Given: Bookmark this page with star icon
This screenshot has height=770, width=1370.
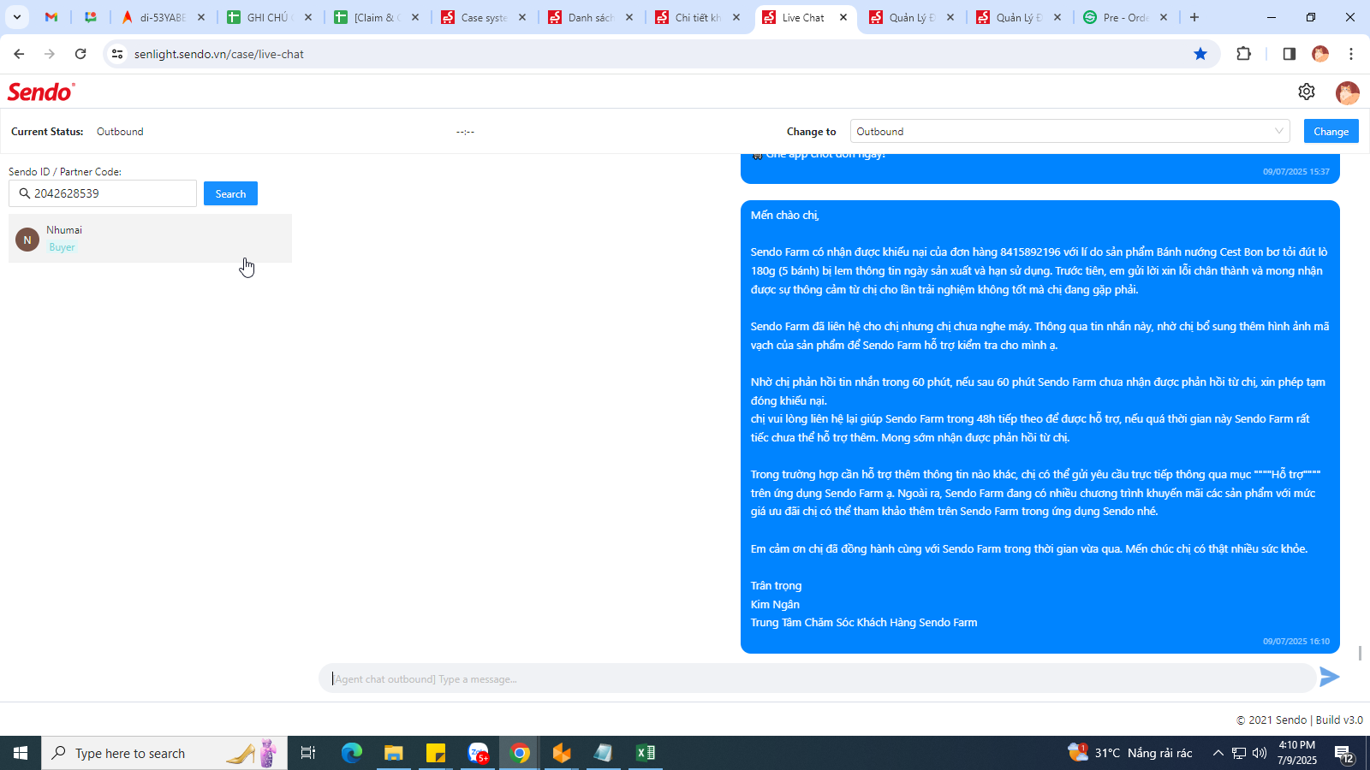Looking at the screenshot, I should click(1200, 54).
